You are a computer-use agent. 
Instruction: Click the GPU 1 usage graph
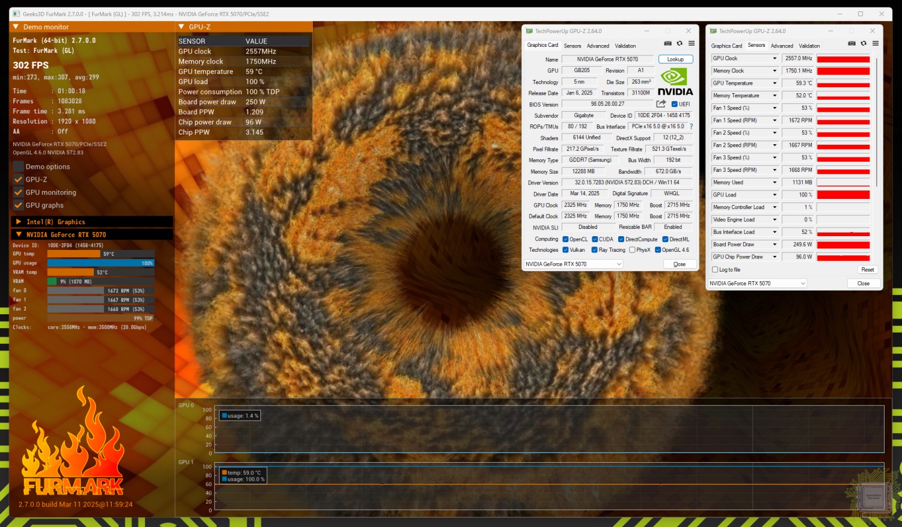pos(550,487)
